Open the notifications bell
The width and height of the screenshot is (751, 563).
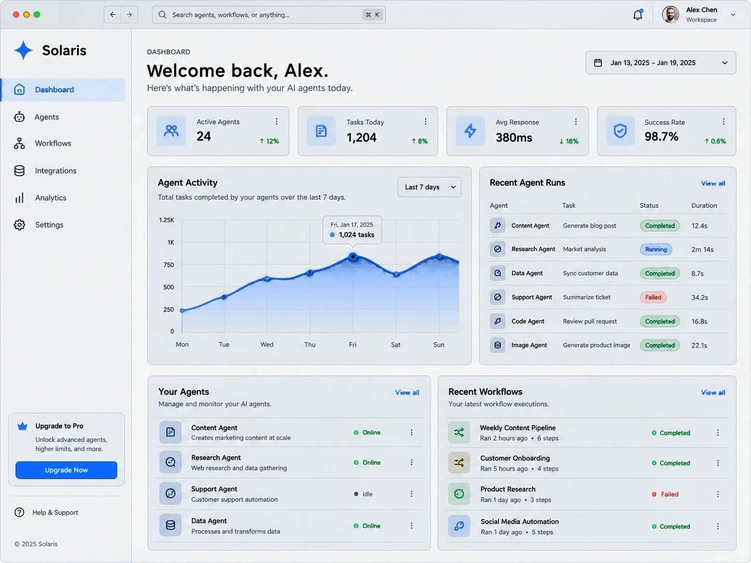click(638, 15)
